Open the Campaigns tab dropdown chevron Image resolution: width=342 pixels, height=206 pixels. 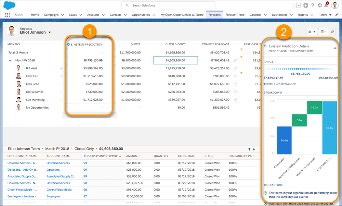click(x=63, y=15)
